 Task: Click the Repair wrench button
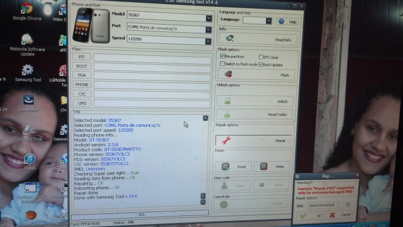253,140
